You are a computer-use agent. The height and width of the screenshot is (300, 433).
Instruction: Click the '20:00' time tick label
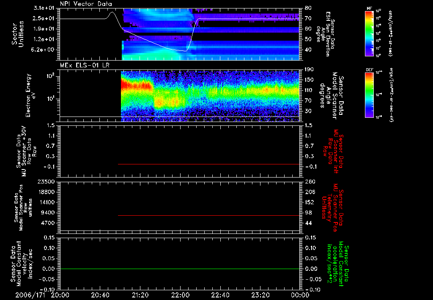(x=60, y=295)
